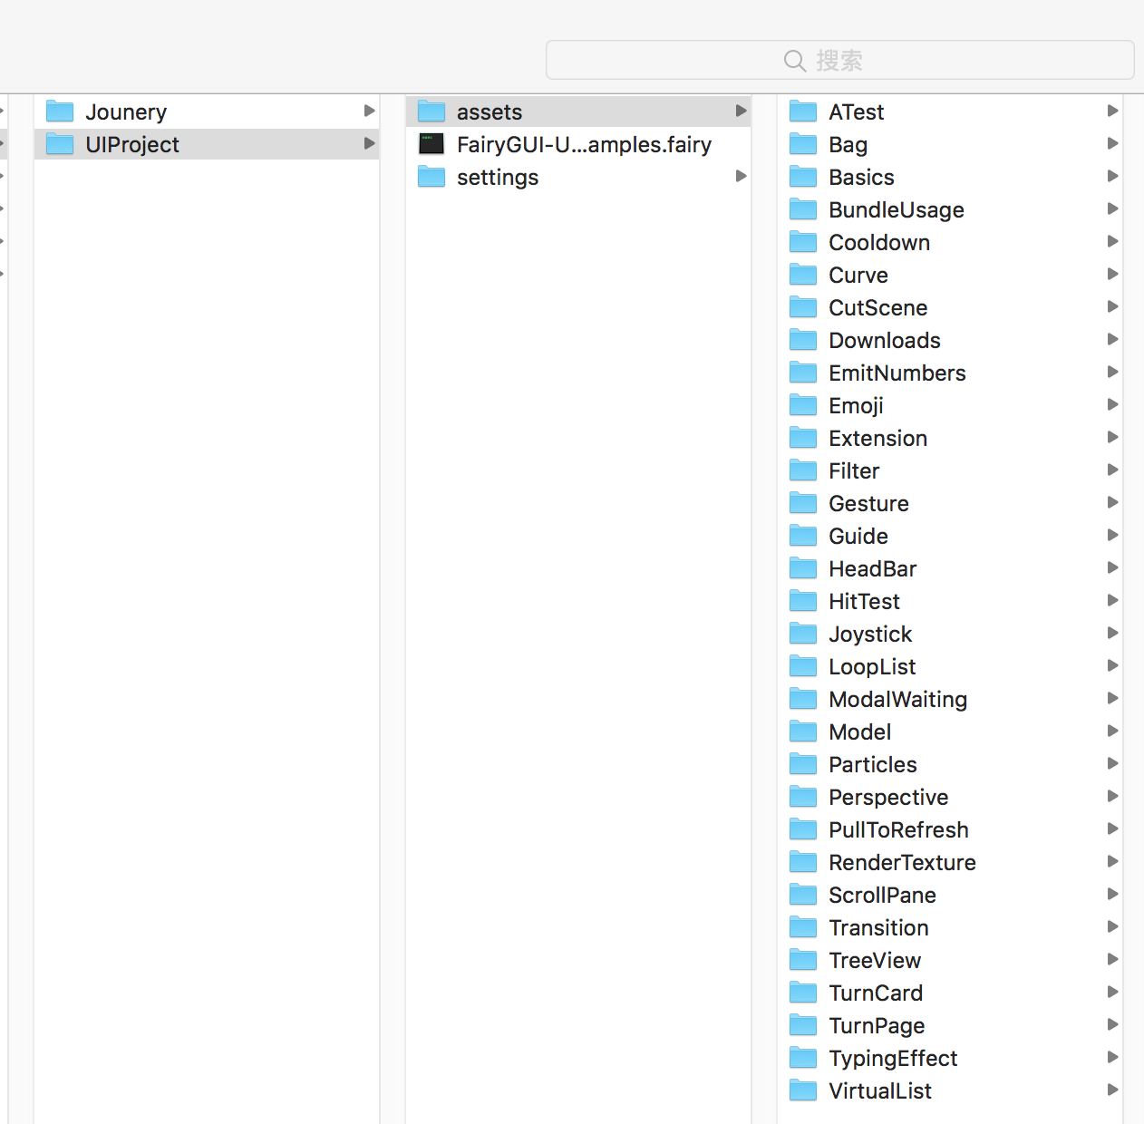The image size is (1144, 1124).
Task: Open the ModalWaiting folder
Action: [x=897, y=699]
